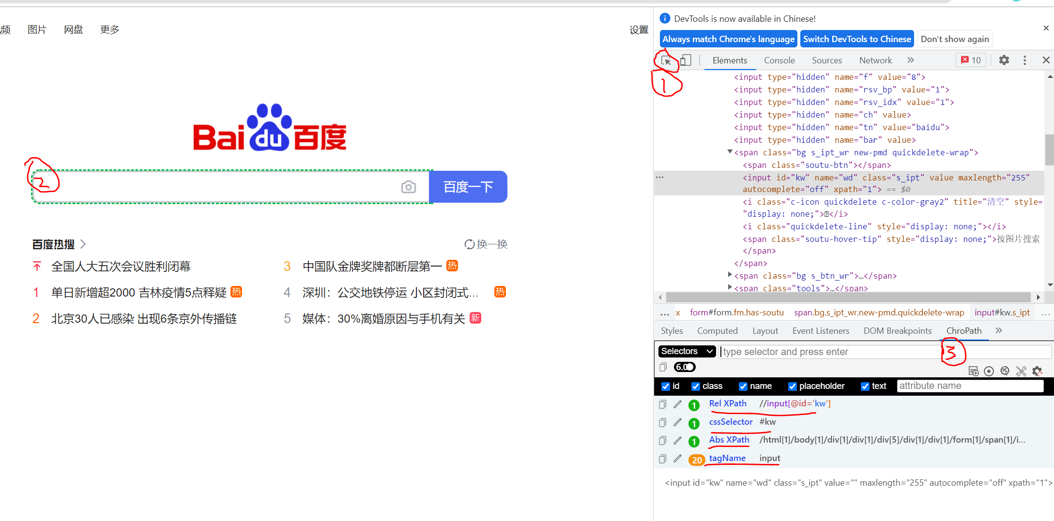Edit the Rel XPath with pencil icon

point(677,404)
